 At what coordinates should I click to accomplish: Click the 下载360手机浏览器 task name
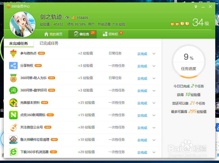[34, 152]
